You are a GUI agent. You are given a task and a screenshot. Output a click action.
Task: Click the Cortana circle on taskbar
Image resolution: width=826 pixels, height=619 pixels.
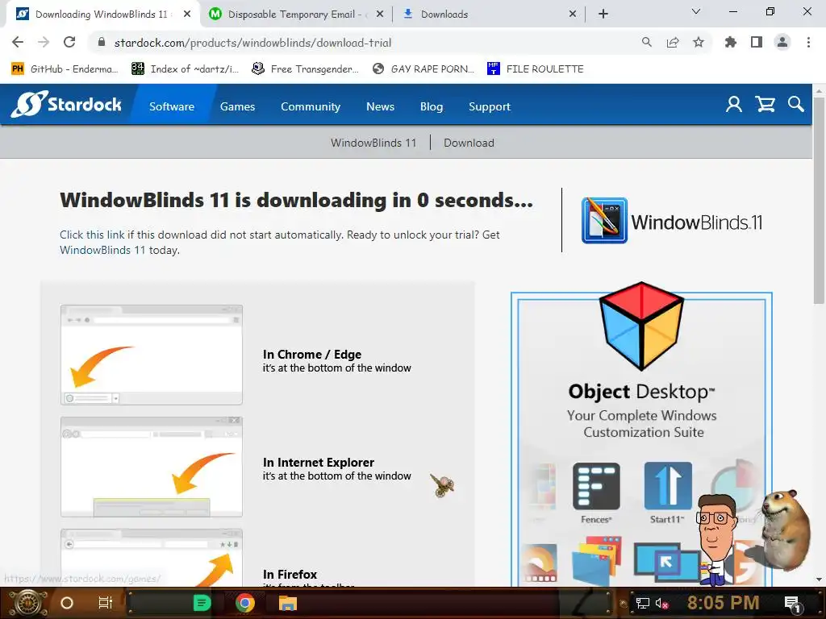click(x=67, y=603)
